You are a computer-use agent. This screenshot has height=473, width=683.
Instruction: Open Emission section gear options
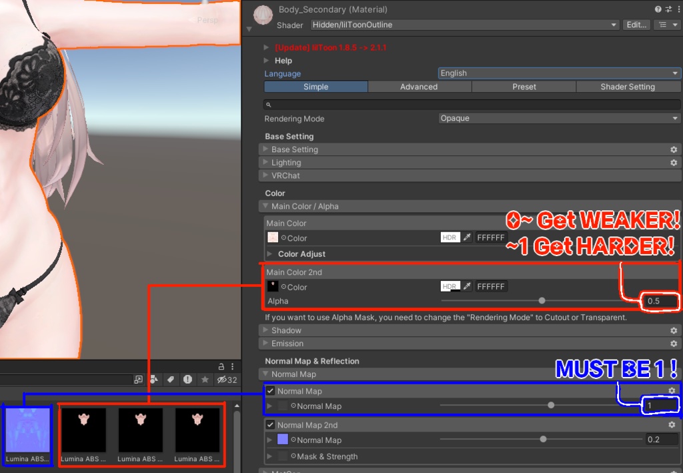tap(674, 344)
